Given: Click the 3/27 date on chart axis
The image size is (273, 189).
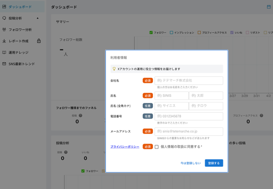Looking at the screenshot, I should [232, 96].
